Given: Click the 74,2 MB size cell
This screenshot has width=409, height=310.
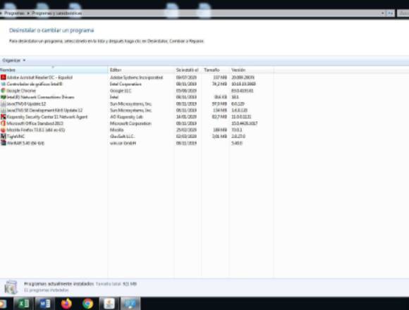Looking at the screenshot, I should tap(219, 84).
